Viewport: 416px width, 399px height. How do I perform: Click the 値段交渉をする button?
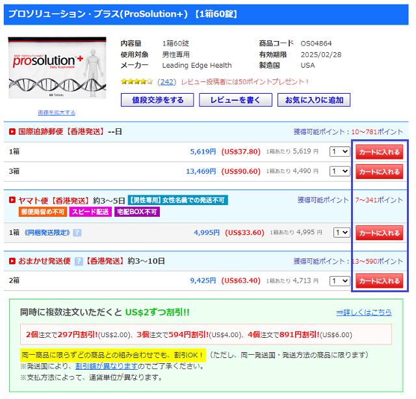(157, 100)
